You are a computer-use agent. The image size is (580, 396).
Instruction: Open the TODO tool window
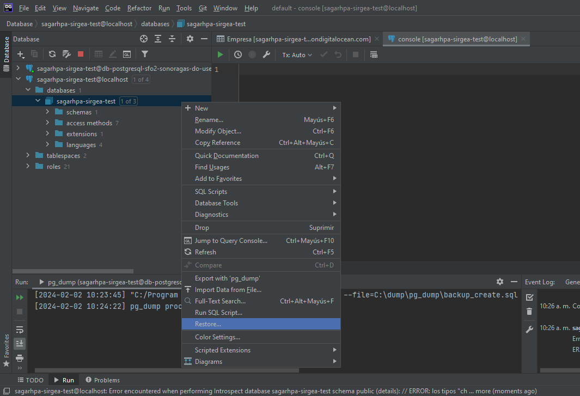click(30, 380)
